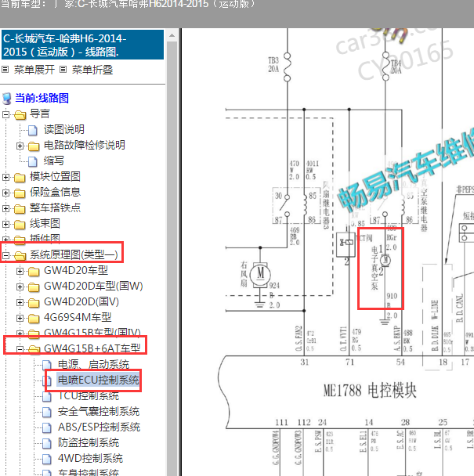Click the 安全气囊控制系统 document icon
Screen dimensions: 474x476
[x=46, y=412]
